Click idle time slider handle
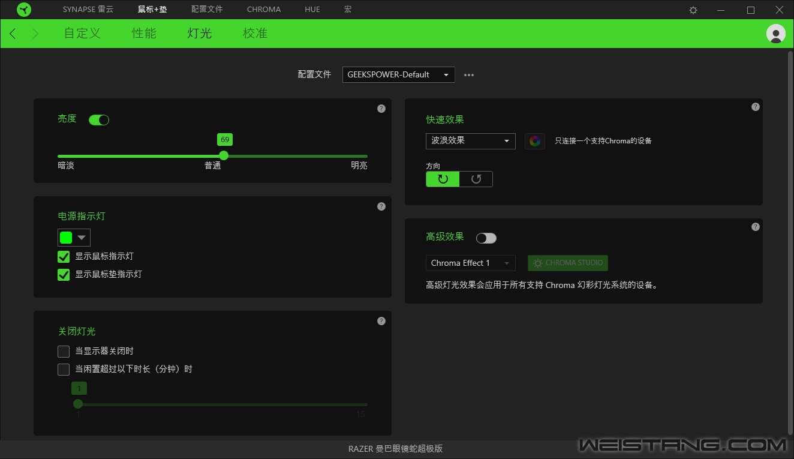The image size is (794, 459). pos(78,404)
